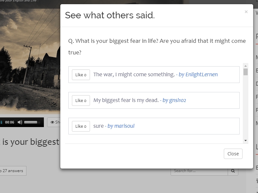Open the marisoul author link
The width and height of the screenshot is (258, 193).
[121, 126]
